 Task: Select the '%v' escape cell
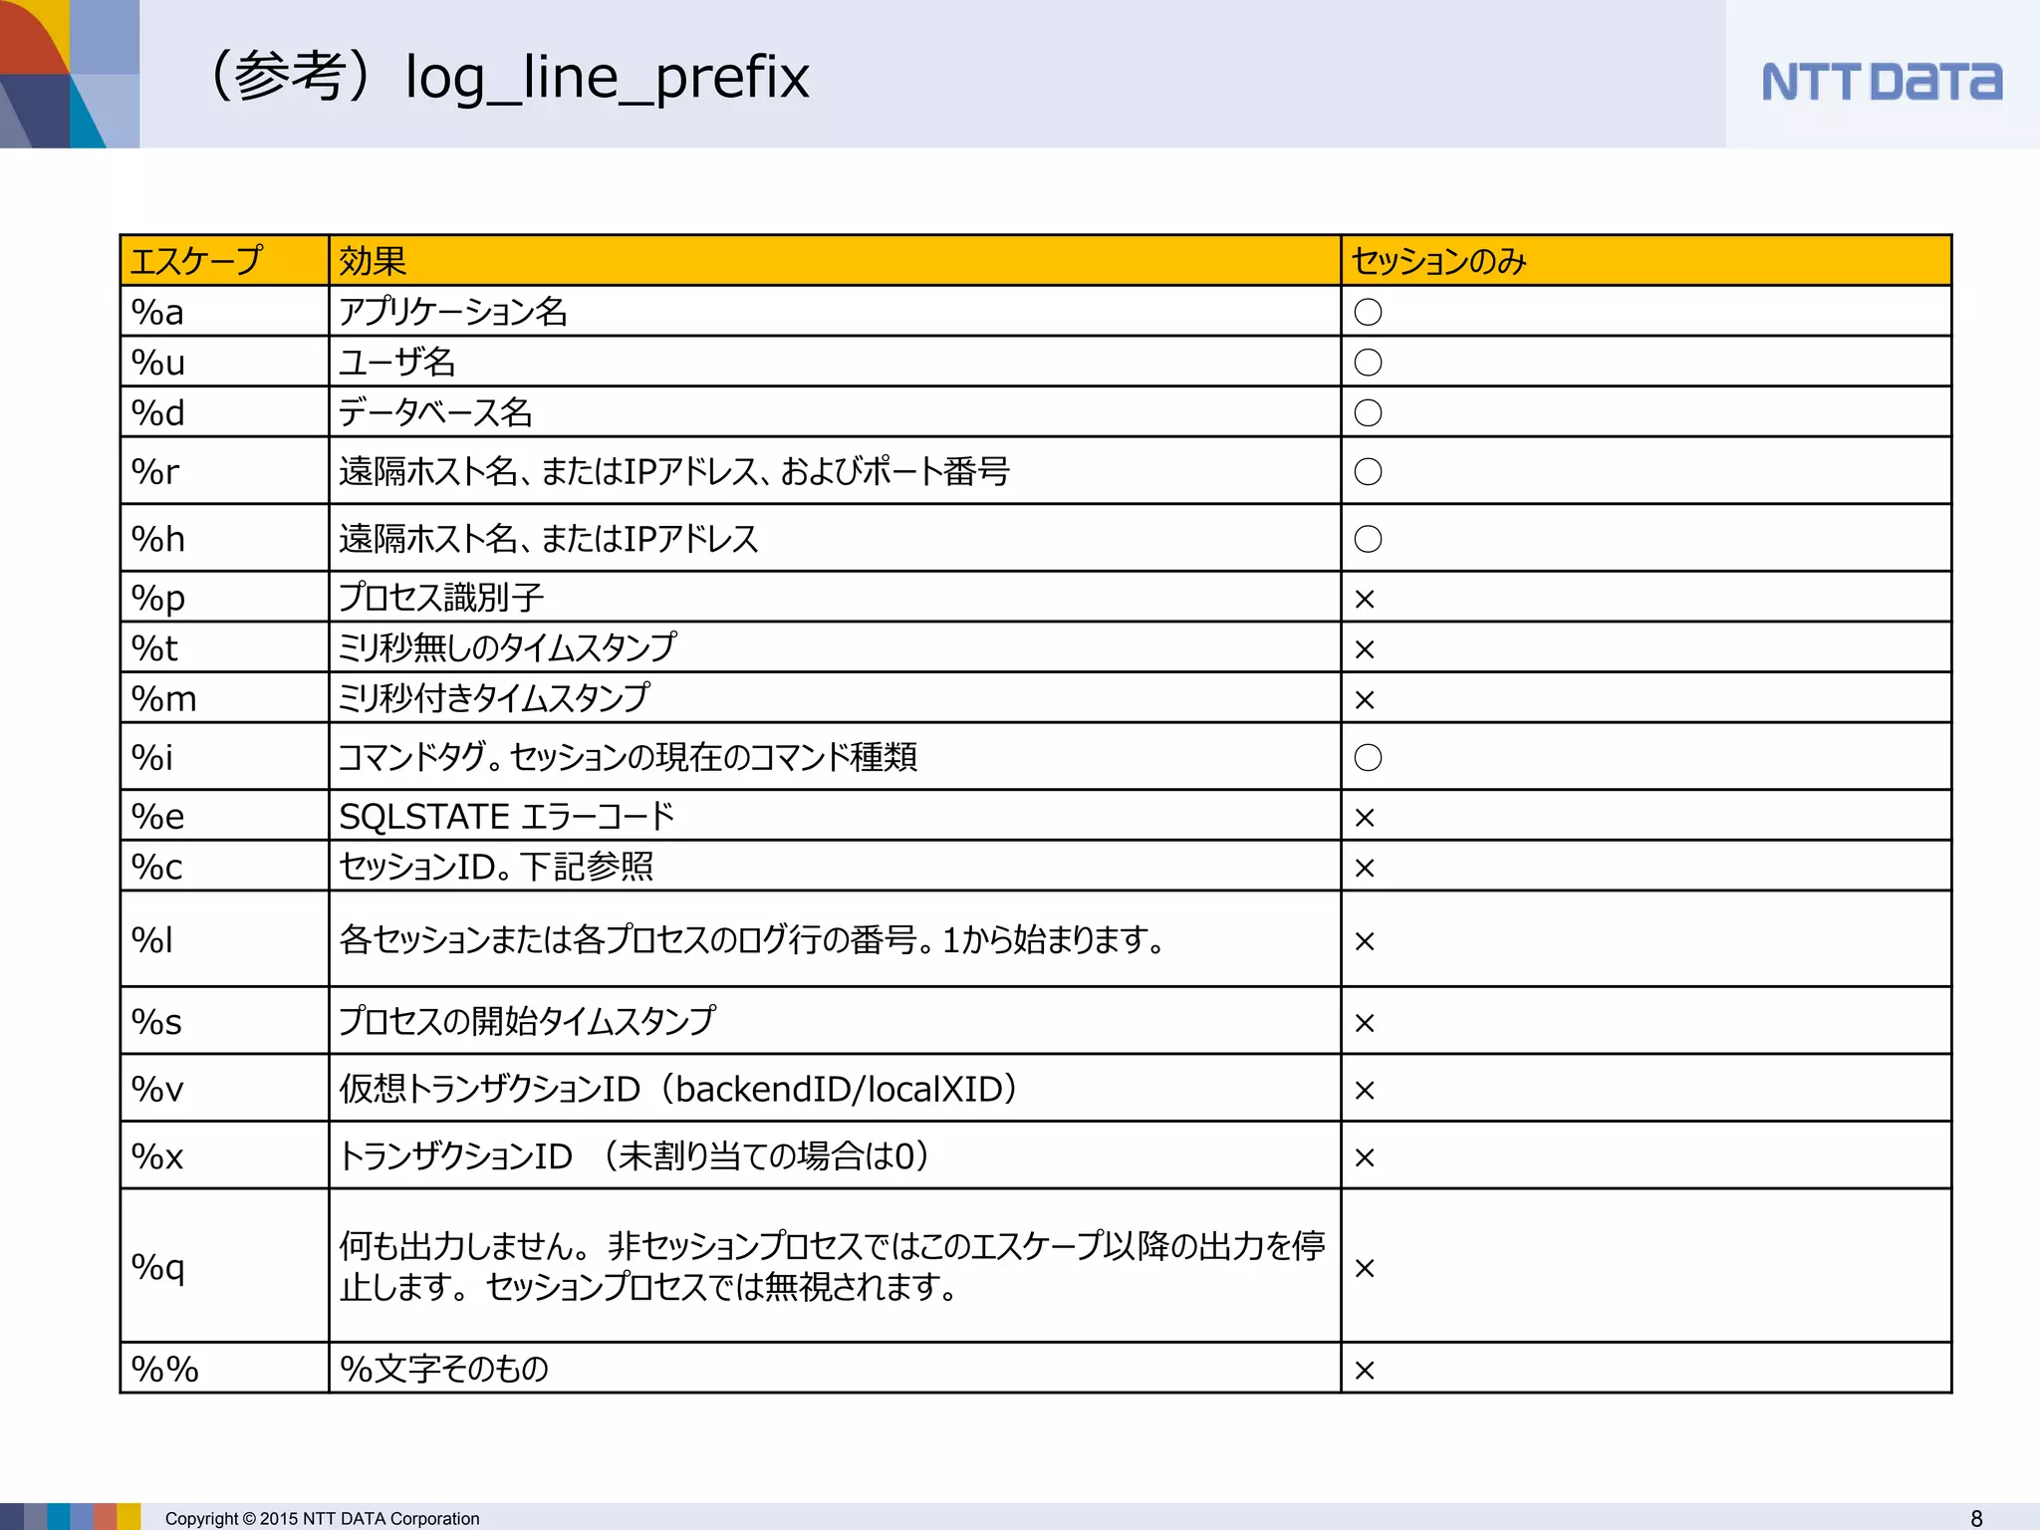[224, 1089]
